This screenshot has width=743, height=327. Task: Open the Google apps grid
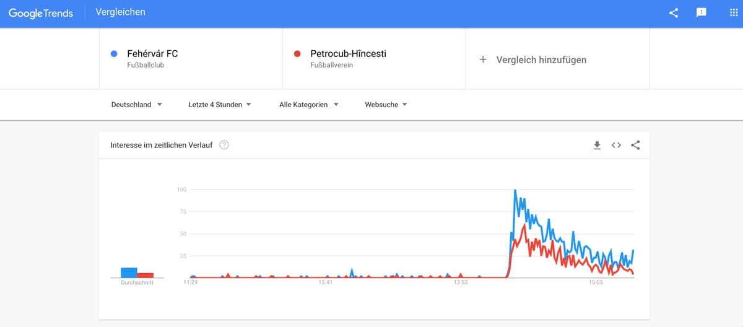point(734,13)
